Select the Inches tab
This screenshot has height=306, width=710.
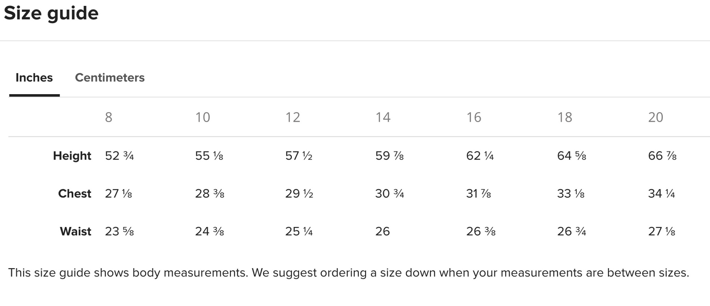click(x=34, y=77)
